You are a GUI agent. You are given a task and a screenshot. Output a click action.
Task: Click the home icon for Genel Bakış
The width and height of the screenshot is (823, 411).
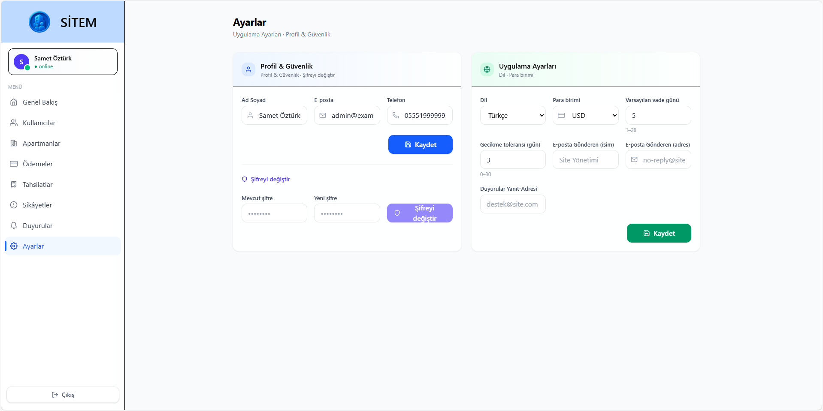point(14,102)
